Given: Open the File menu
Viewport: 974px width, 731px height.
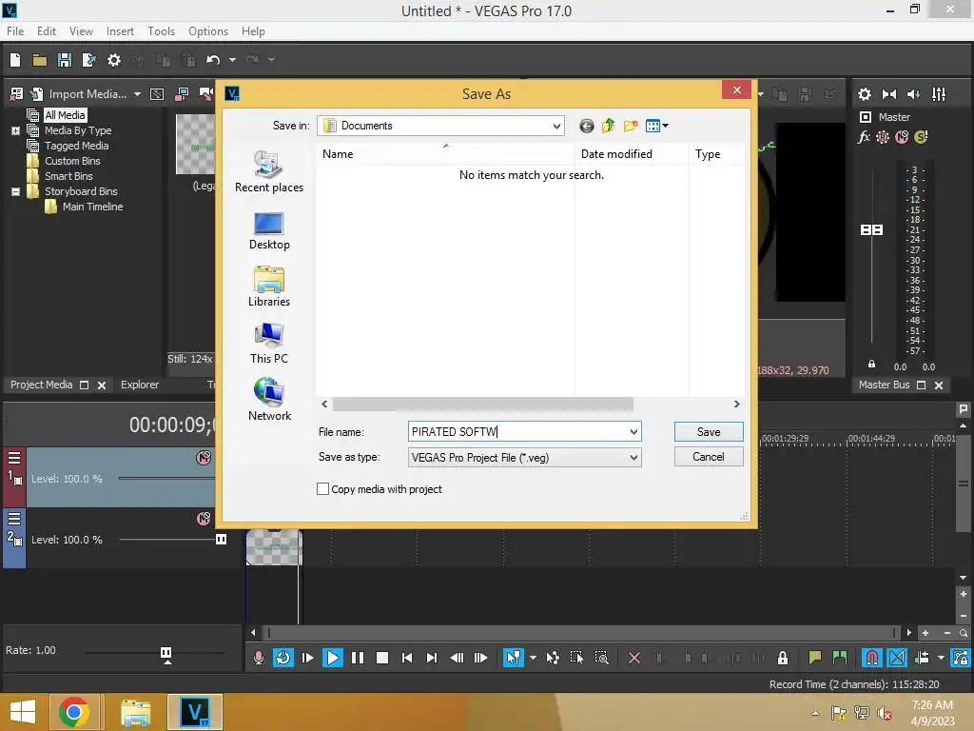Looking at the screenshot, I should 15,31.
